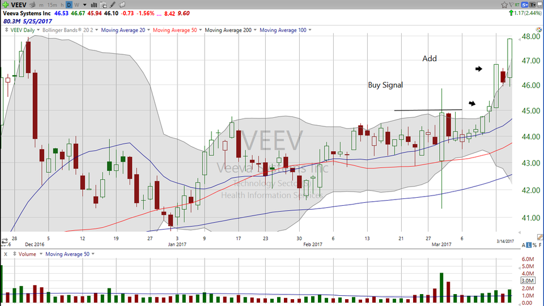Select the F scale option

coord(540,245)
